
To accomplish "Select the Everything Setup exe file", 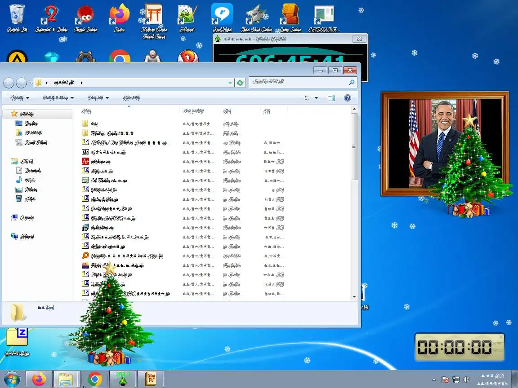I will point(183,256).
